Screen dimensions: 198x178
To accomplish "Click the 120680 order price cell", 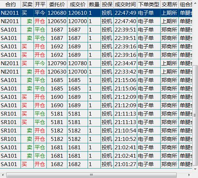I will 57,13.
